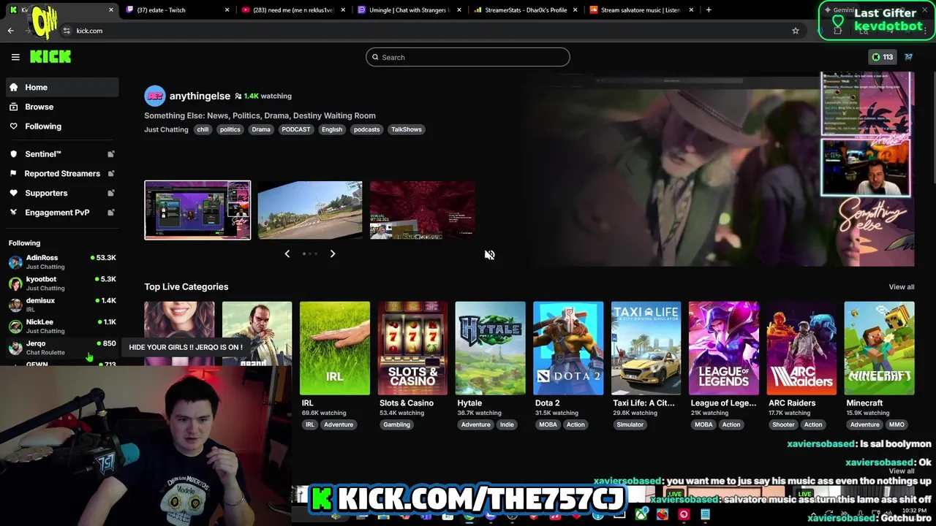Image resolution: width=936 pixels, height=526 pixels.
Task: Show previous featured stream with left arrow
Action: 287,254
